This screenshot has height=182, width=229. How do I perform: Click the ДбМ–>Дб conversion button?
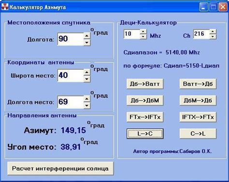(x=198, y=101)
